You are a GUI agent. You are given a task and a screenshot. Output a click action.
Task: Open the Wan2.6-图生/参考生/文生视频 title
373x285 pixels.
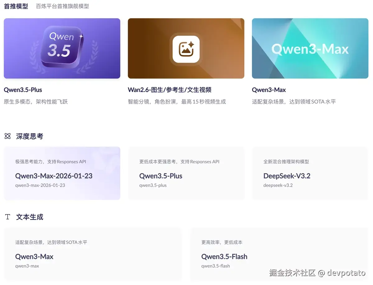(x=169, y=90)
